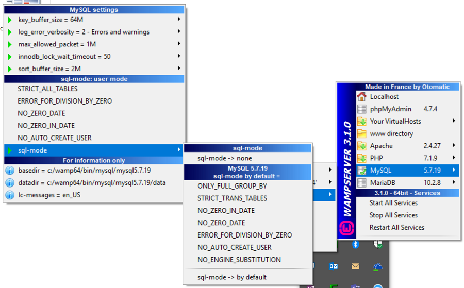Click the OneDrive cloud tray icon
This screenshot has width=464, height=288.
point(377,267)
